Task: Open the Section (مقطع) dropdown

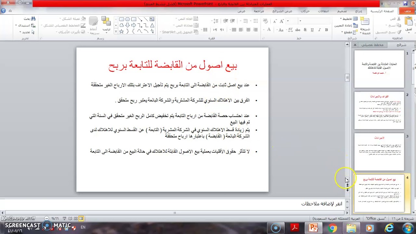Action: coord(349,32)
